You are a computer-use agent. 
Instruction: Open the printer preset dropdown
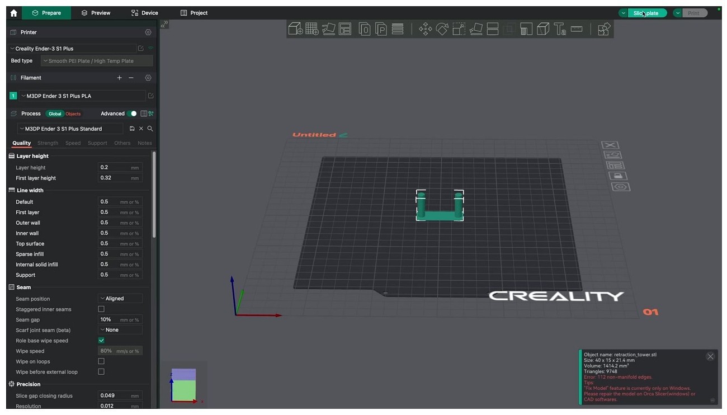click(x=72, y=49)
